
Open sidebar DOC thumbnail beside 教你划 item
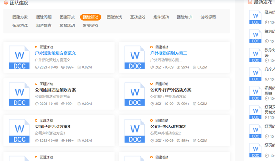(255, 55)
